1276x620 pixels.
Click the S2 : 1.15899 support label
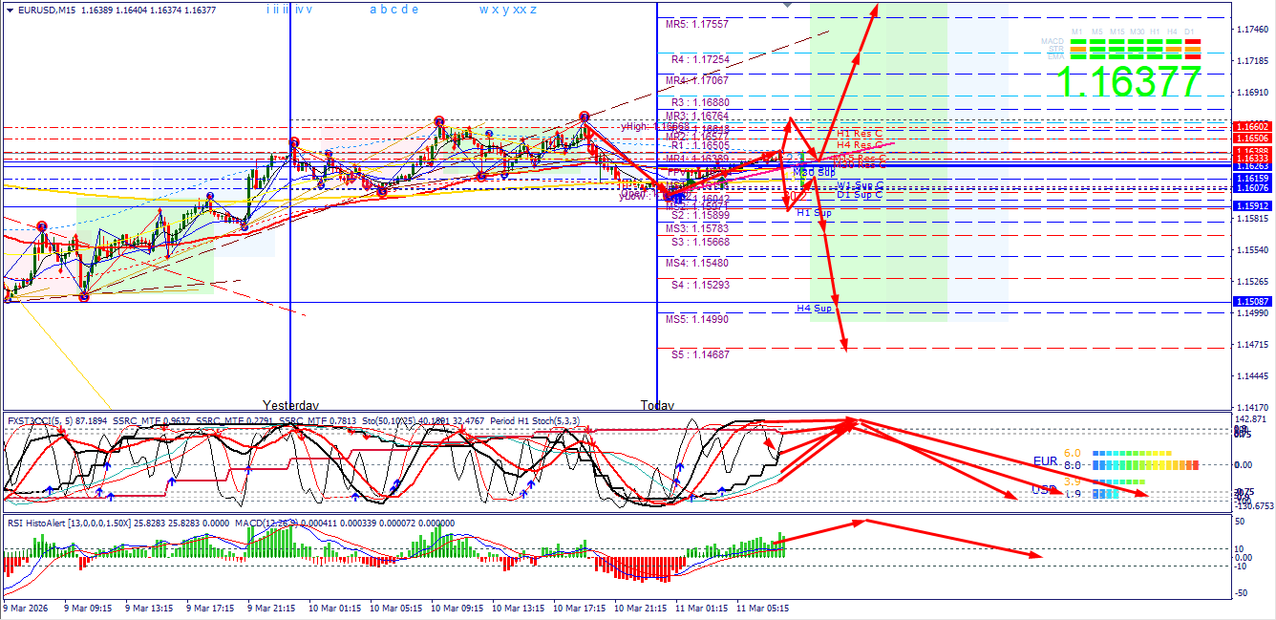click(x=700, y=216)
